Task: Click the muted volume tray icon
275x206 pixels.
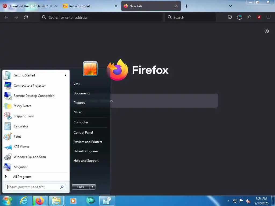Action: pos(248,201)
